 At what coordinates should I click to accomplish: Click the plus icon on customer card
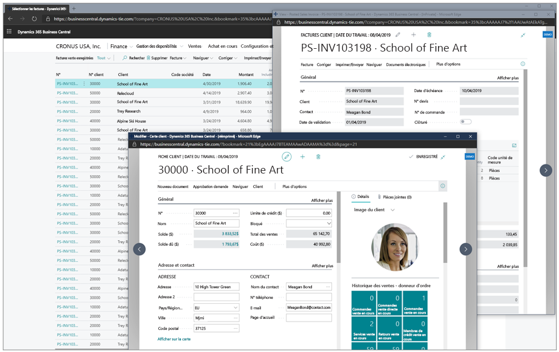pyautogui.click(x=303, y=157)
